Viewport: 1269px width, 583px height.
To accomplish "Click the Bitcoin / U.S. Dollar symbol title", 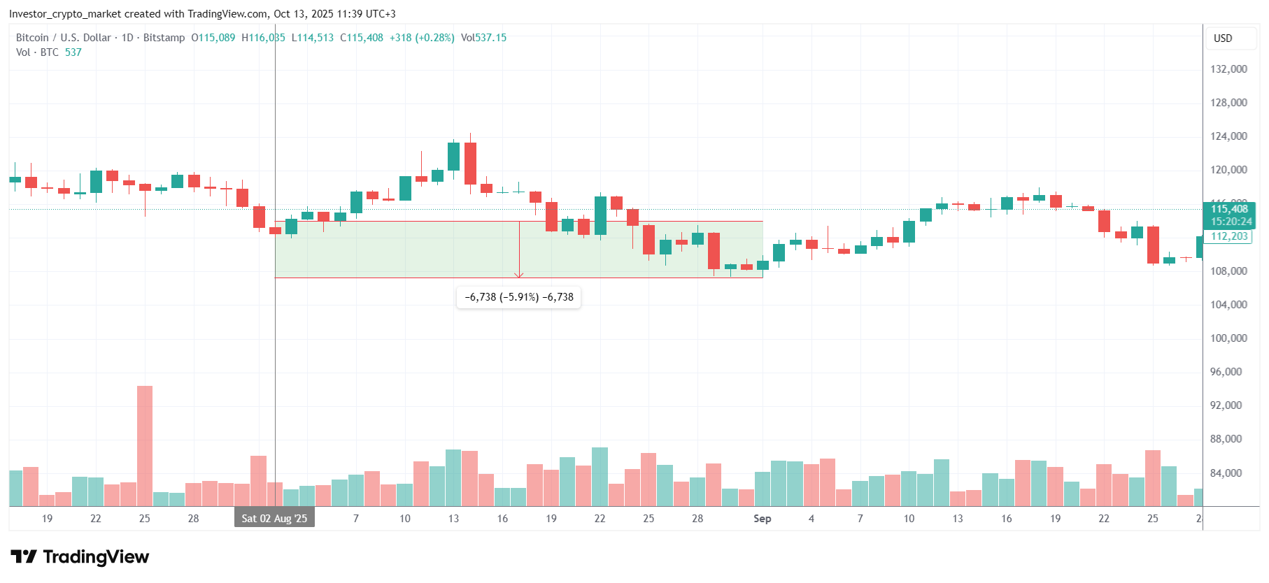I will [63, 38].
